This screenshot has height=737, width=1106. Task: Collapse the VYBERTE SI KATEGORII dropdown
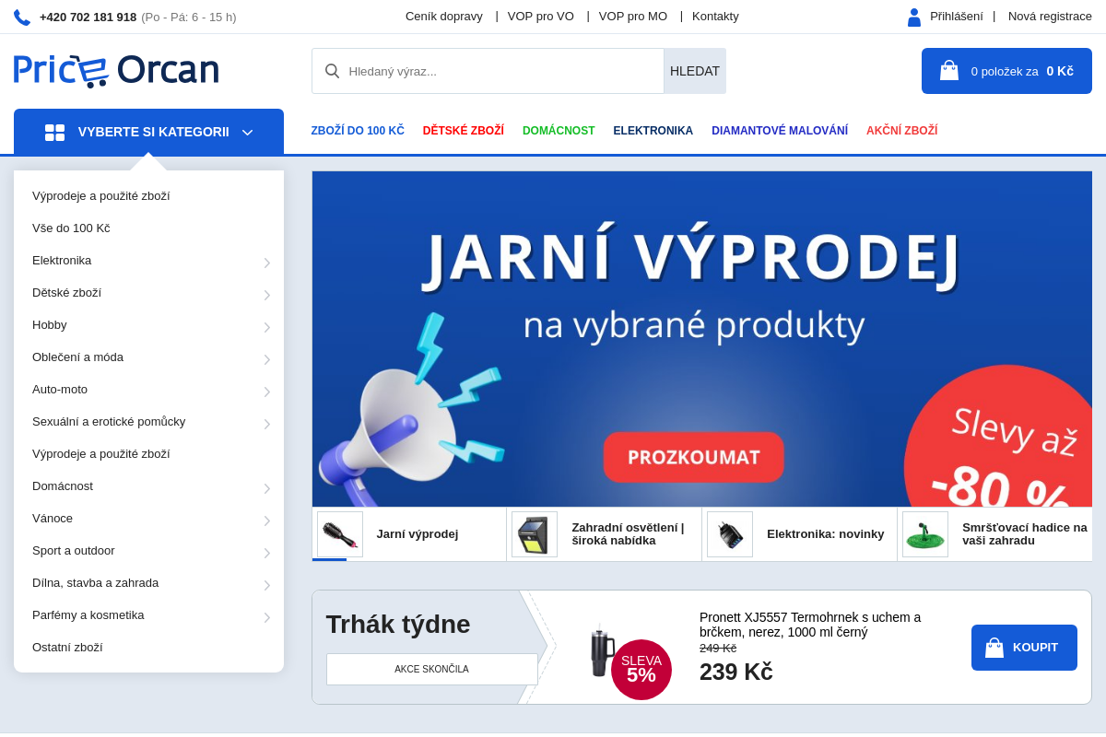pyautogui.click(x=247, y=132)
